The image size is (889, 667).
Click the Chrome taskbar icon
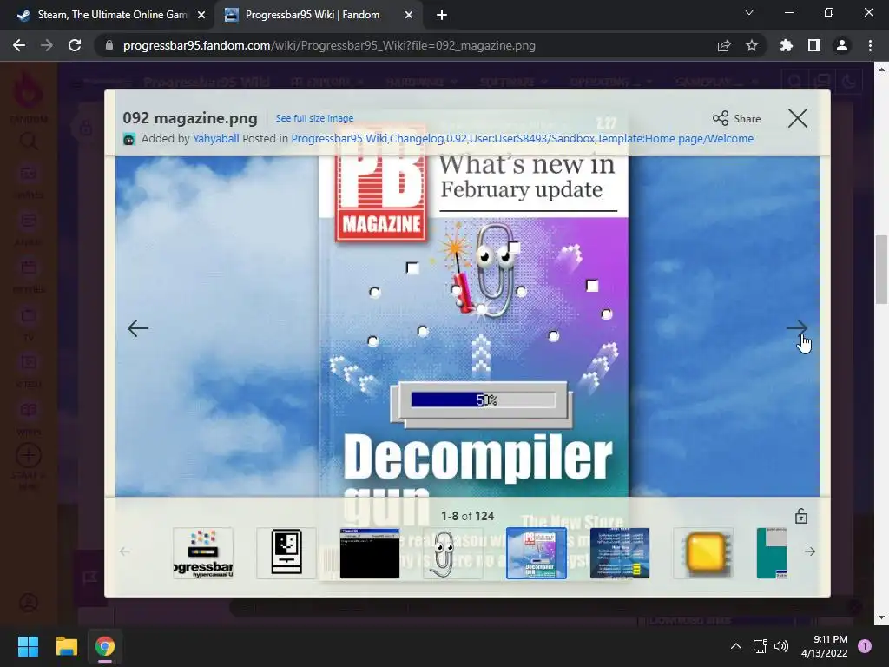coord(105,646)
